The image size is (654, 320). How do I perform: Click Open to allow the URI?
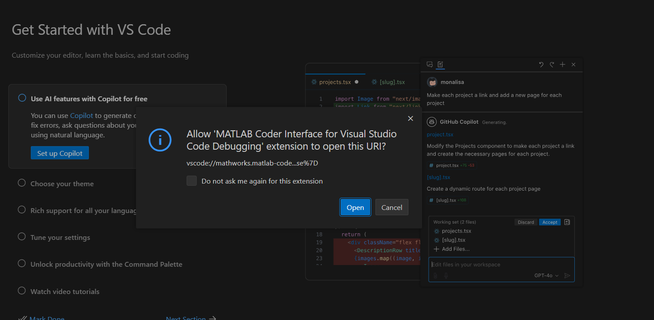click(x=355, y=207)
